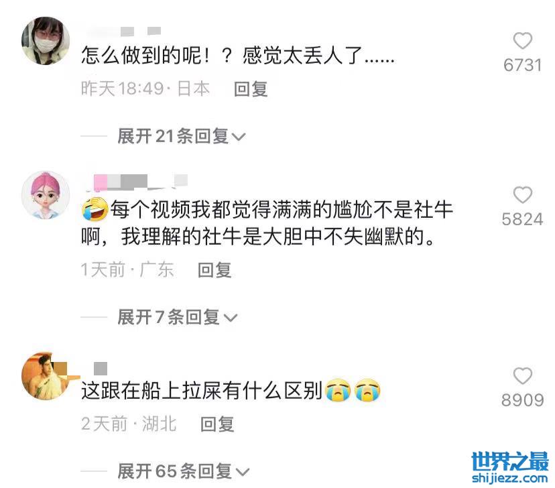Reply to the comment from 日本

(251, 88)
